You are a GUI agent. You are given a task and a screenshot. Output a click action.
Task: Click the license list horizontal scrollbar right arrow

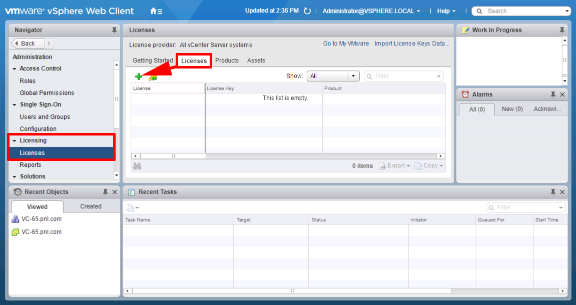(x=441, y=156)
